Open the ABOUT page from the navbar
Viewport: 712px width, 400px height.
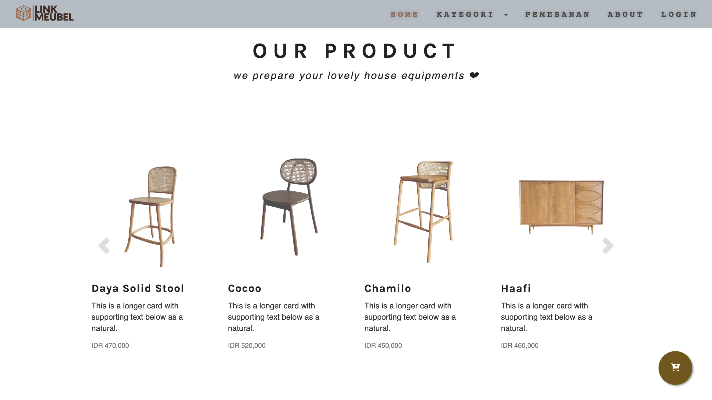625,14
